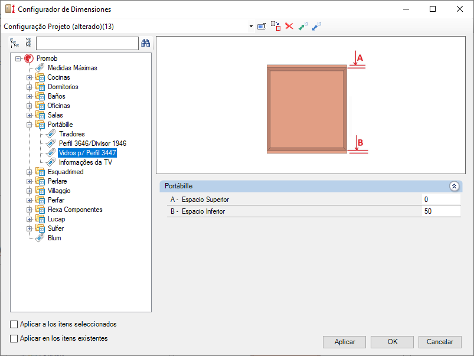Expand the Baños folder
The image size is (474, 356).
(29, 96)
